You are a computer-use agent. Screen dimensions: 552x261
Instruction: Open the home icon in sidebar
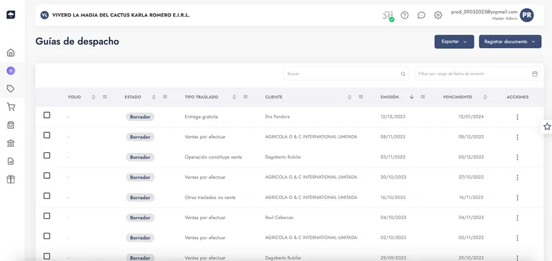11,53
